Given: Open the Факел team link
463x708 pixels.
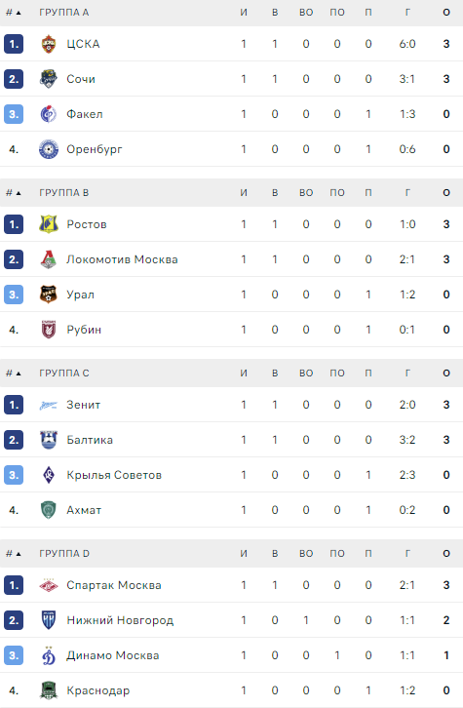Looking at the screenshot, I should 85,114.
